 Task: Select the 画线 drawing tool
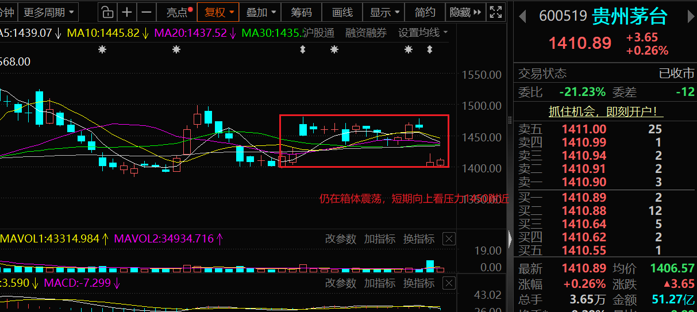point(342,11)
